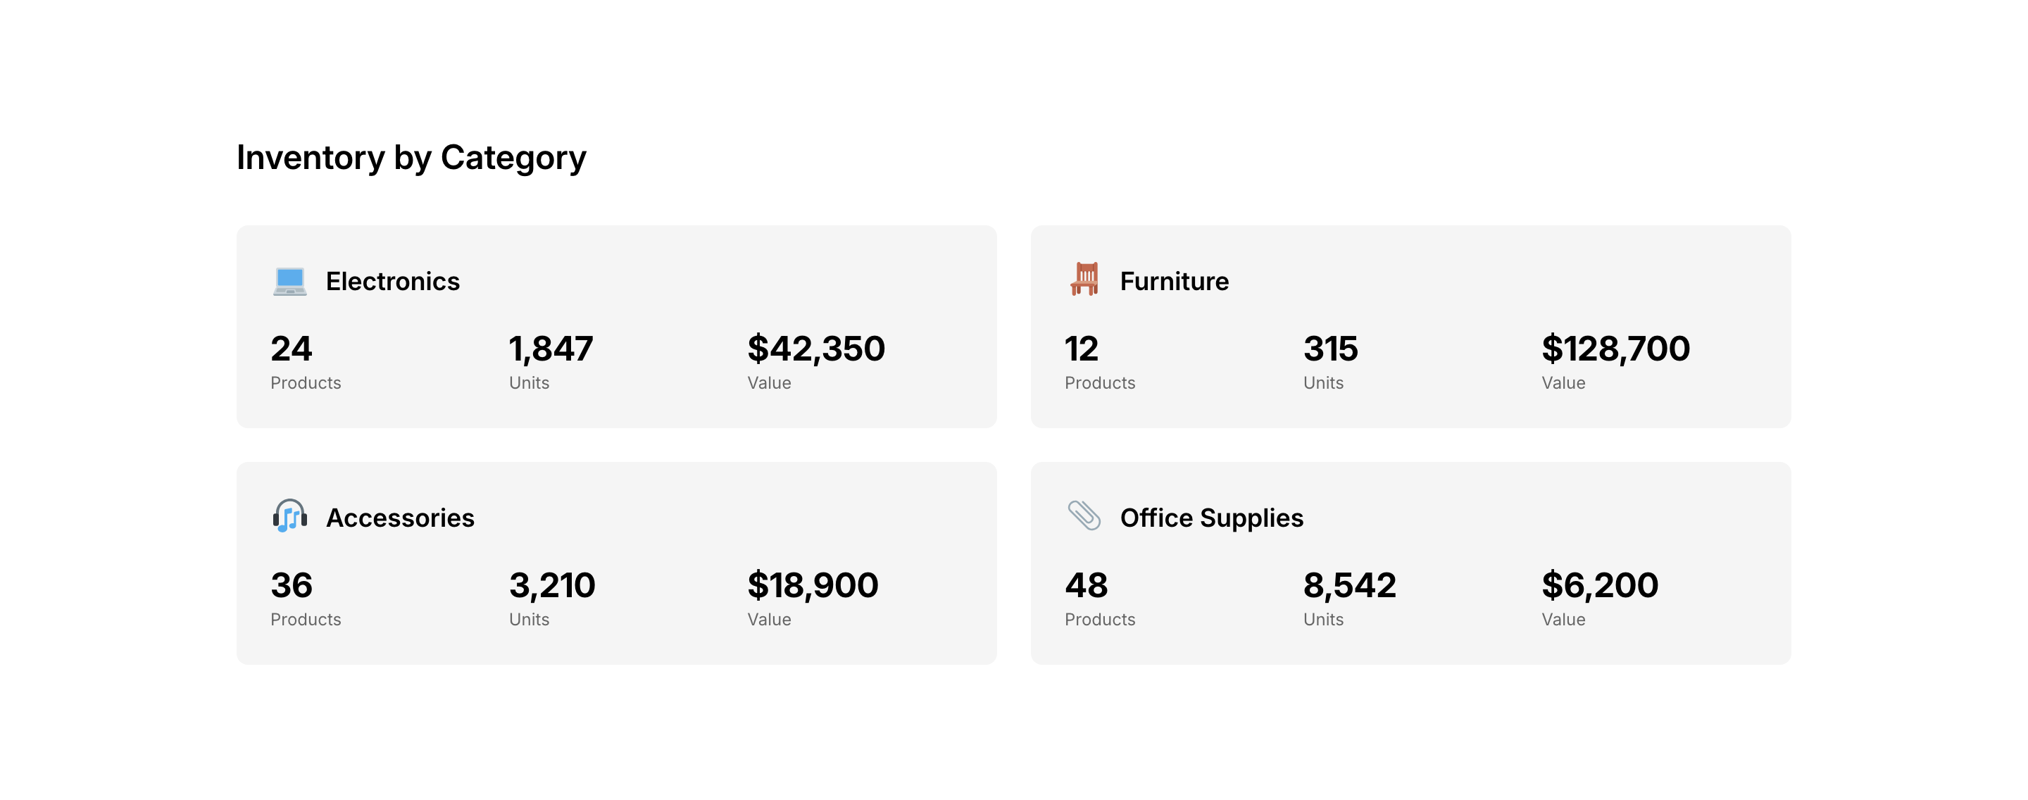Click the 36 products count in Accessories
This screenshot has width=2028, height=800.
pyautogui.click(x=292, y=585)
